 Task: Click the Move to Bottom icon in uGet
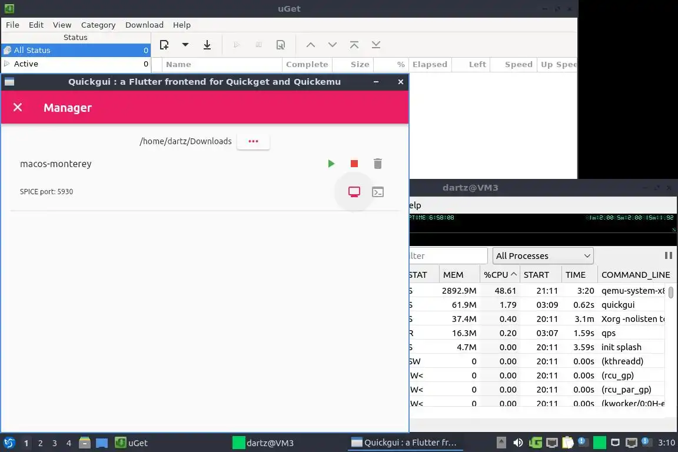(x=375, y=45)
